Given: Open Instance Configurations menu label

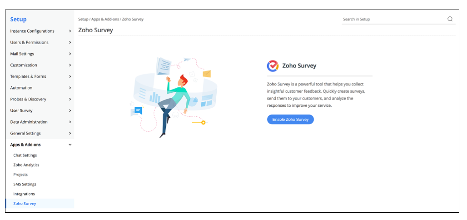Looking at the screenshot, I should click(x=32, y=31).
